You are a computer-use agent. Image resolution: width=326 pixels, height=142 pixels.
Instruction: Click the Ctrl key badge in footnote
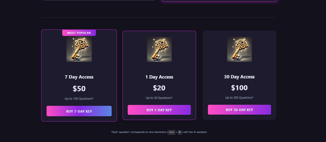click(172, 132)
